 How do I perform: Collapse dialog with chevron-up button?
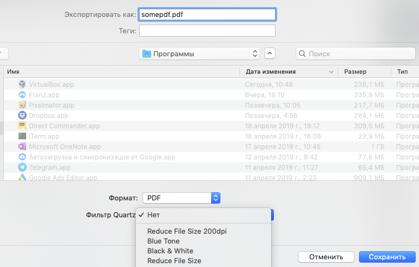[270, 54]
